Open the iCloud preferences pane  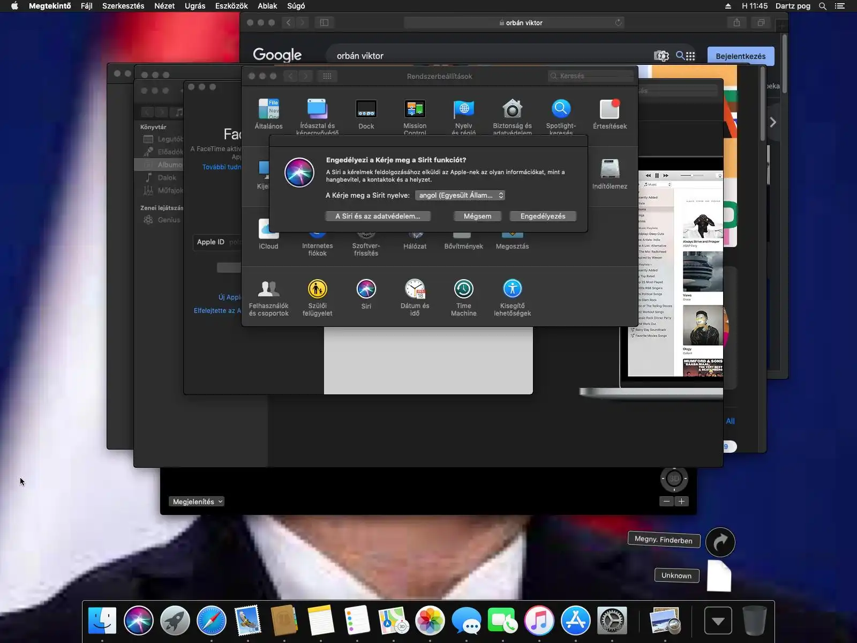(x=269, y=234)
